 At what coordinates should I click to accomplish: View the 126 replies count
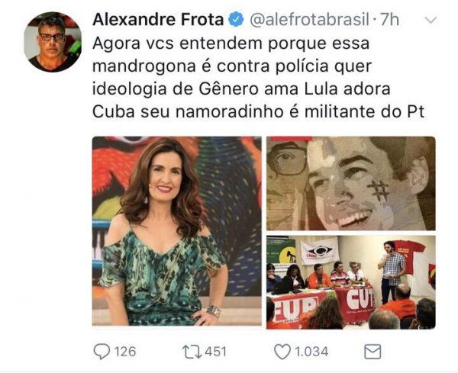tap(125, 352)
